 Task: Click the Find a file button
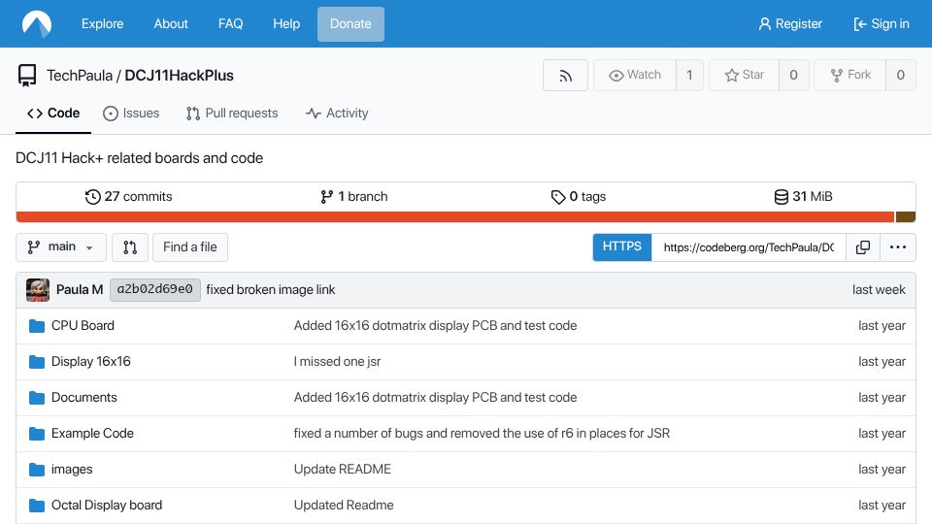click(x=190, y=247)
